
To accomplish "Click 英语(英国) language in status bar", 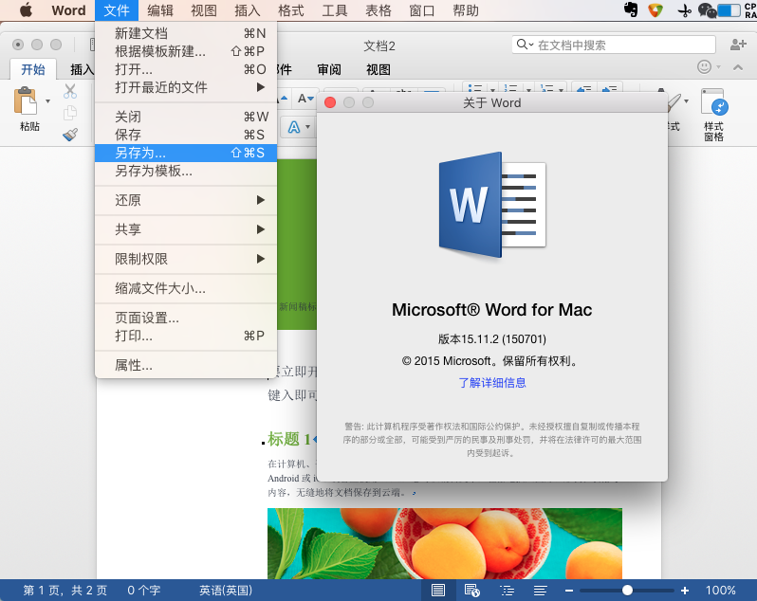I will tap(226, 591).
